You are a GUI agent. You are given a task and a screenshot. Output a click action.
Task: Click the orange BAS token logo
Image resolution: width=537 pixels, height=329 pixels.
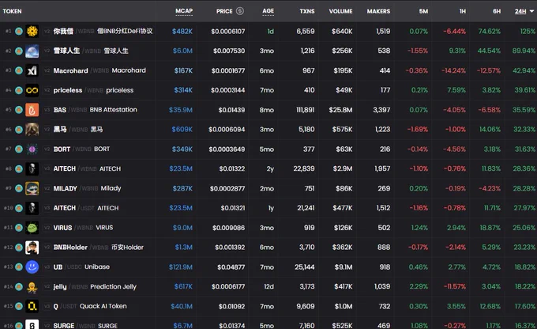click(32, 110)
